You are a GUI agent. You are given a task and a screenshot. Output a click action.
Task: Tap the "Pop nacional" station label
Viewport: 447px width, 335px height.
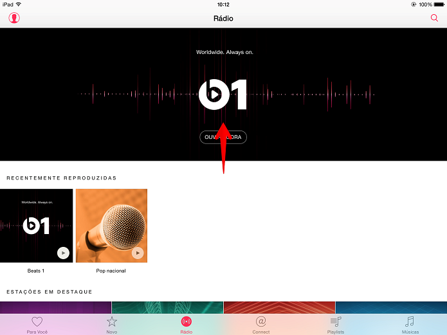tap(111, 271)
